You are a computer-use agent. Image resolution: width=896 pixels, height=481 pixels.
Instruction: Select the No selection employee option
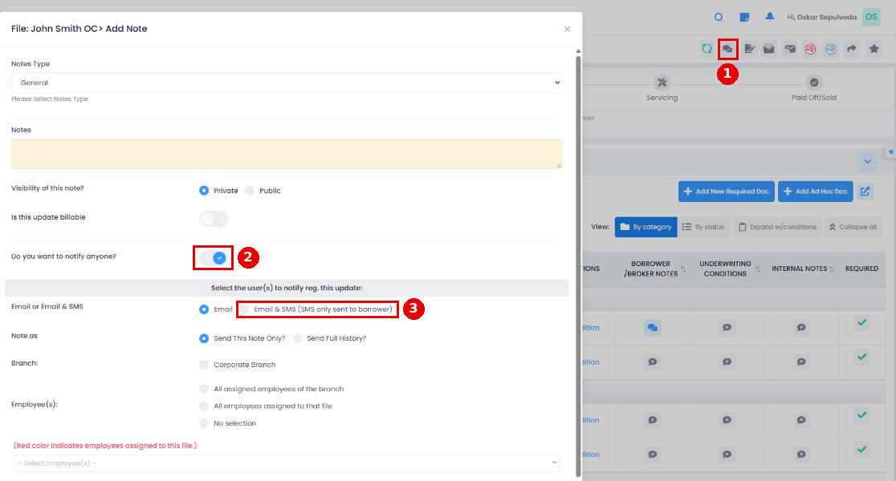[204, 422]
